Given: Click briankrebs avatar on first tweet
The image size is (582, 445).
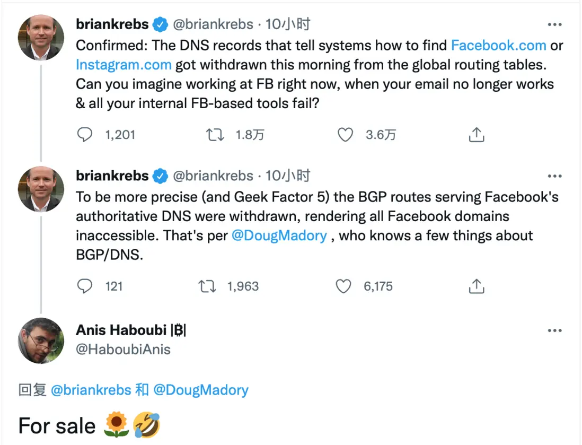Looking at the screenshot, I should pyautogui.click(x=41, y=37).
